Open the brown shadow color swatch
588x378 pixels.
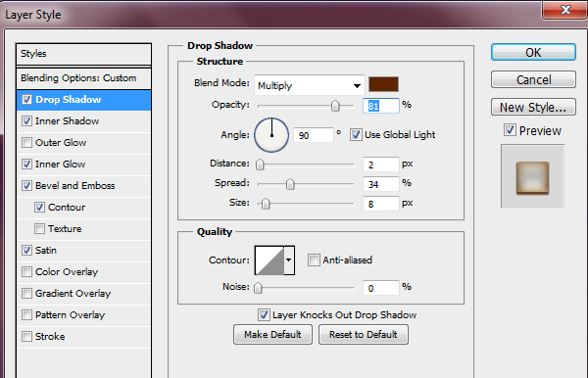point(383,84)
